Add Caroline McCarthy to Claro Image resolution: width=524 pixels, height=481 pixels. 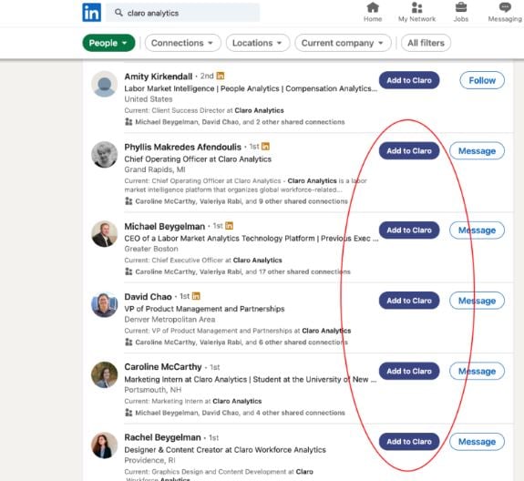click(409, 371)
